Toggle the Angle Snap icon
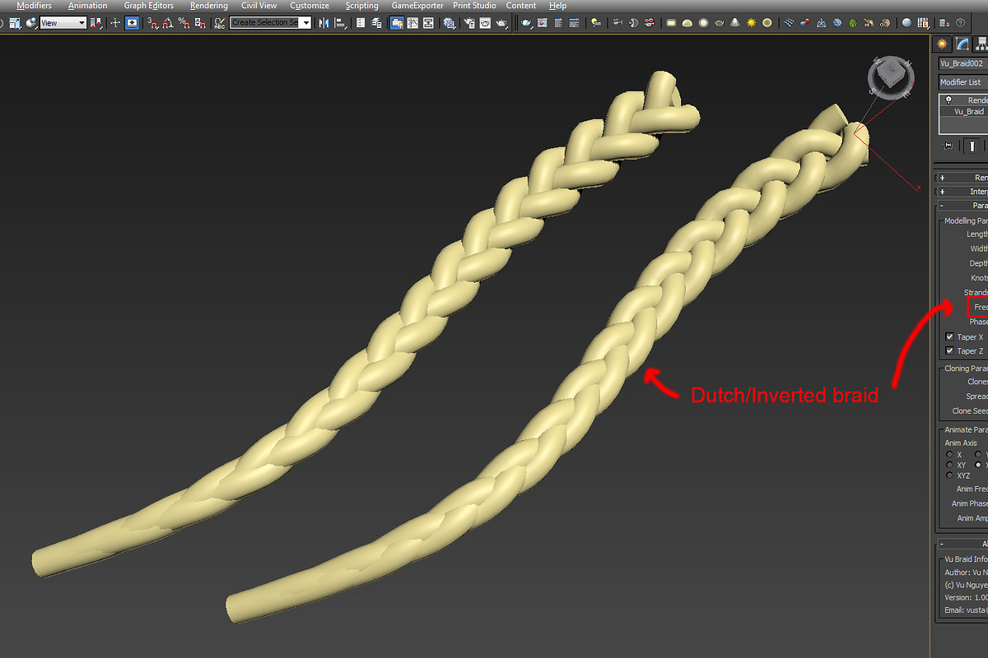 click(167, 23)
